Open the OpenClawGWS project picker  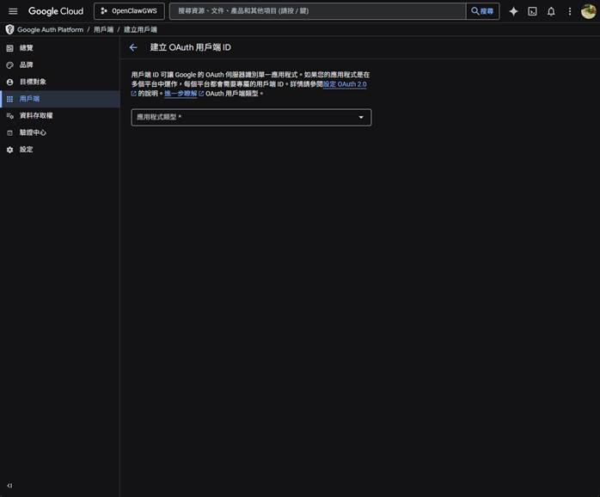click(x=129, y=11)
